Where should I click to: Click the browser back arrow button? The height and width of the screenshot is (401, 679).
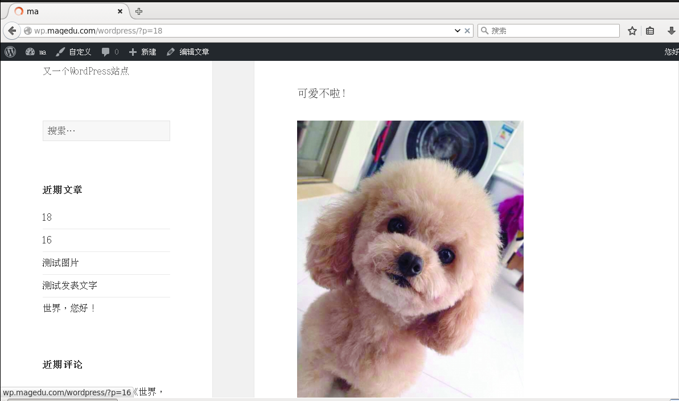point(12,31)
